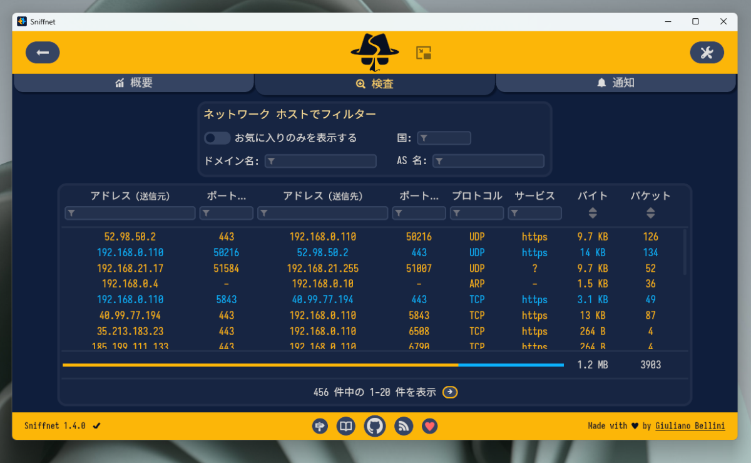751x463 pixels.
Task: Click ネットワーク ホストでフィルター heading
Action: (290, 115)
